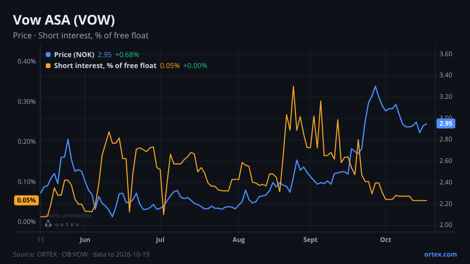Open the ortex.com link
Viewport: 470px width, 264px height.
pyautogui.click(x=440, y=254)
